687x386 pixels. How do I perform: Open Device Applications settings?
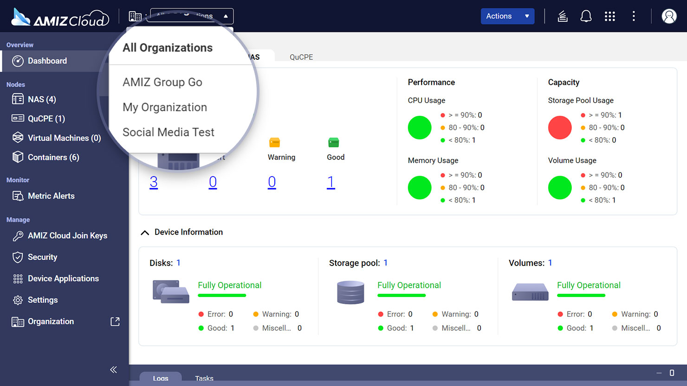click(x=63, y=278)
